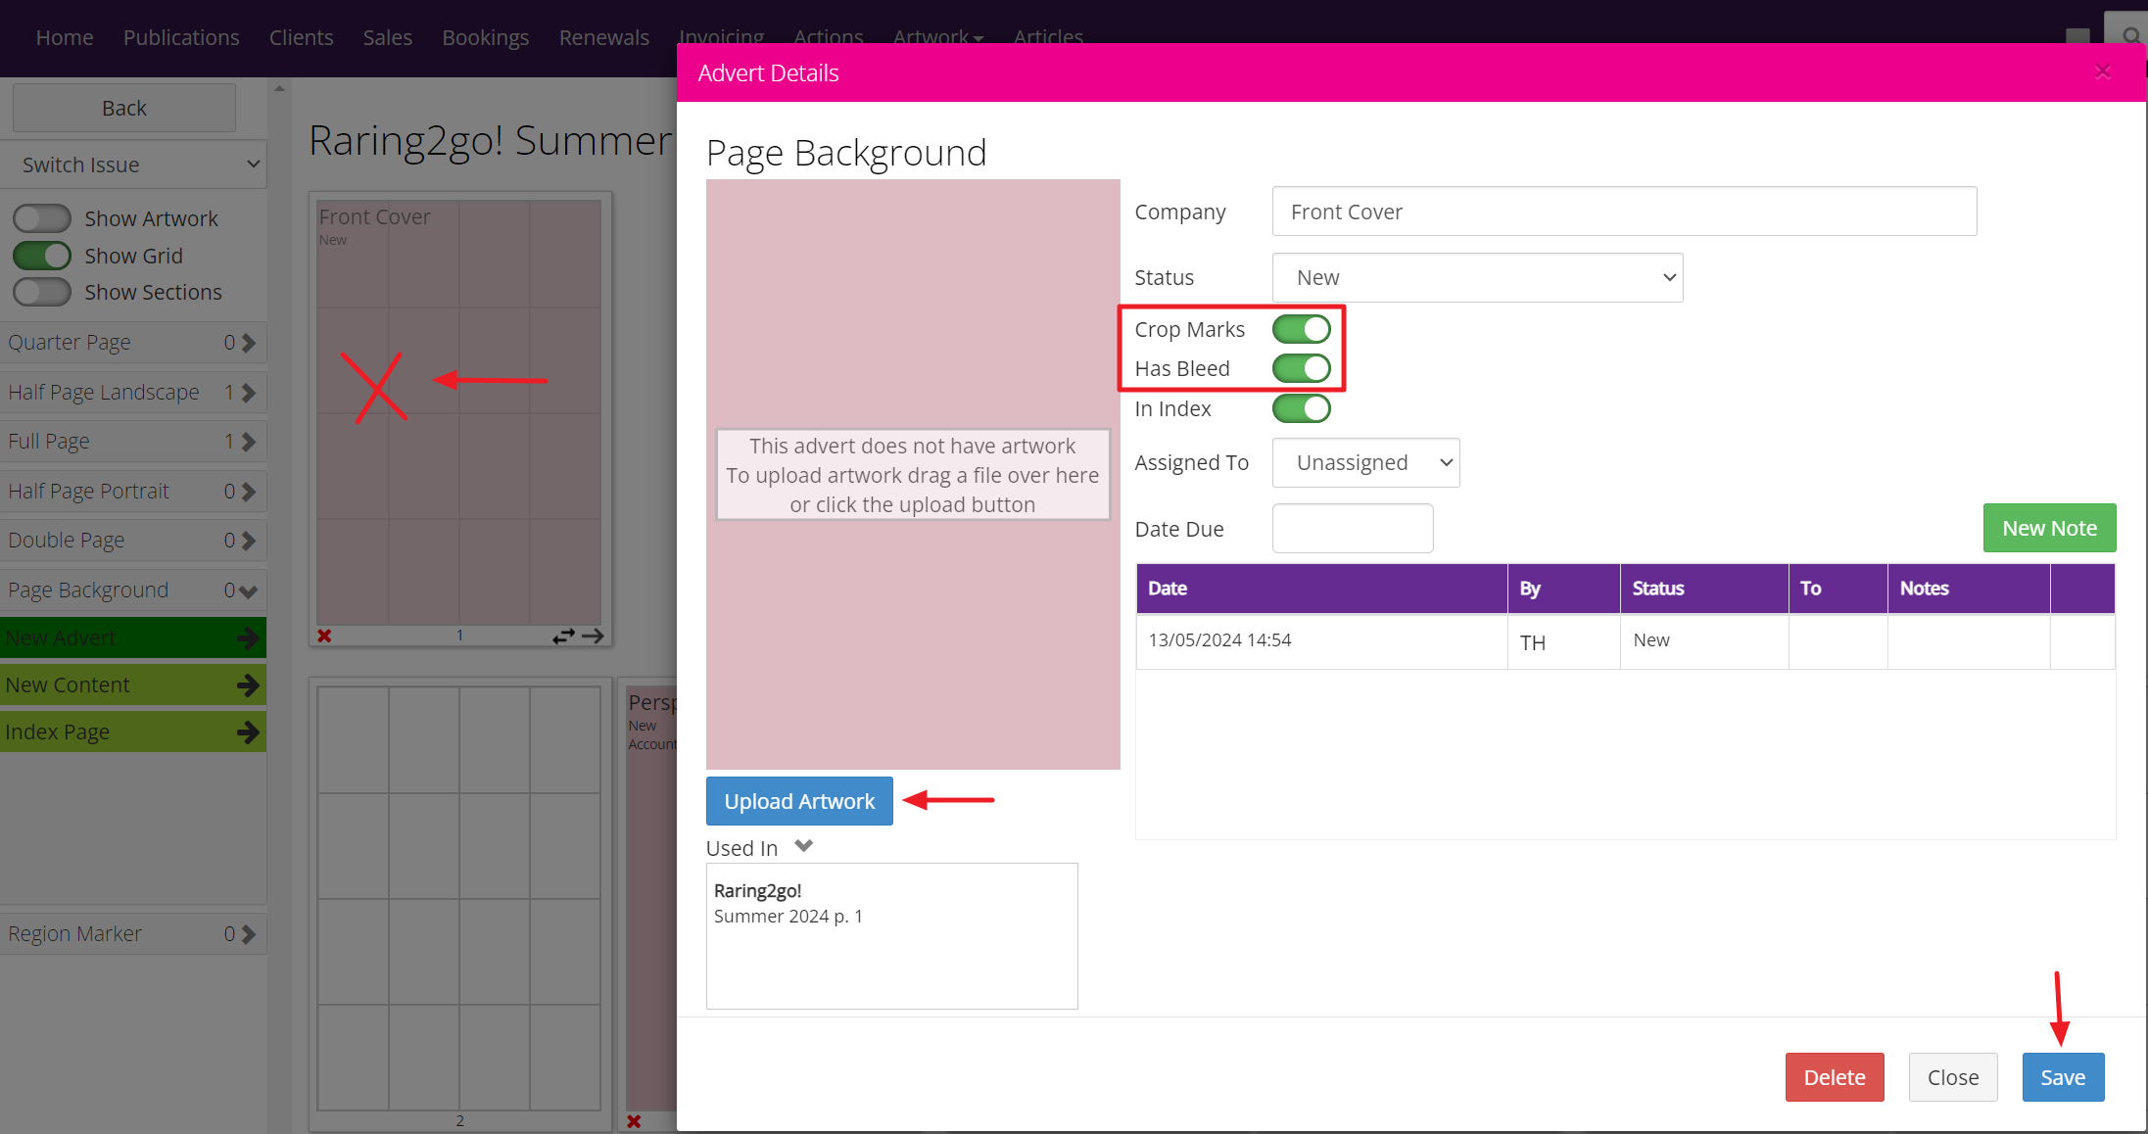Click the Double Page chevron arrow
The image size is (2148, 1134).
[x=249, y=541]
